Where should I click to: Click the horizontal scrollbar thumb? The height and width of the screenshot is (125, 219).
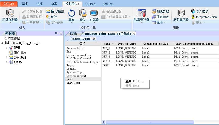click(150, 122)
